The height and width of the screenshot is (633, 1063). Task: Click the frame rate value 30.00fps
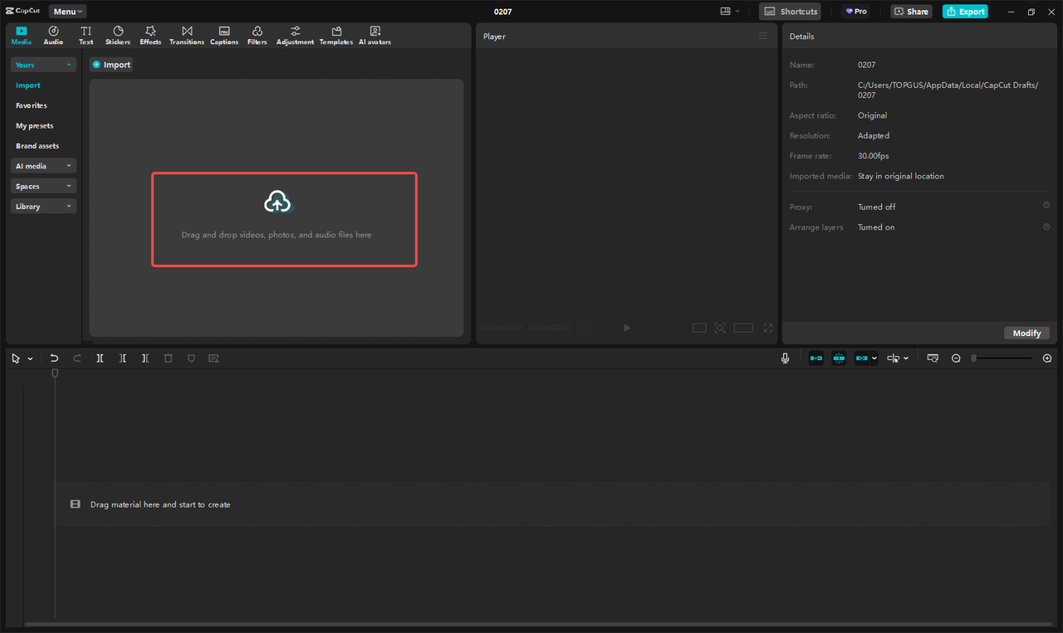pos(874,156)
